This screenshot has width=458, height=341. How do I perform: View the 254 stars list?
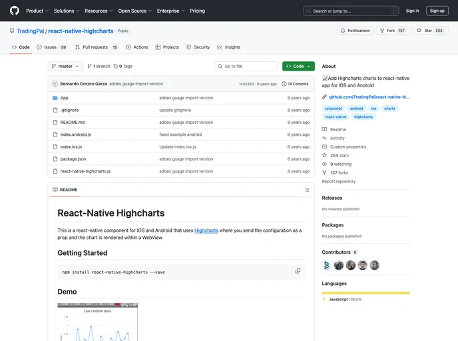[336, 155]
